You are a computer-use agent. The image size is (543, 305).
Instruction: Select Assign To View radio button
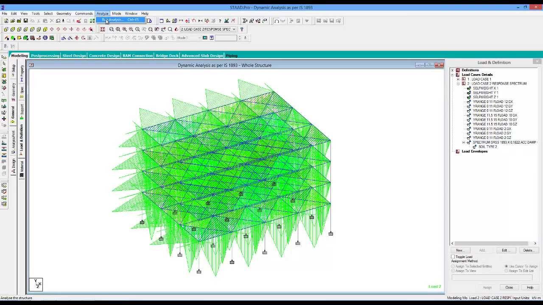(453, 271)
